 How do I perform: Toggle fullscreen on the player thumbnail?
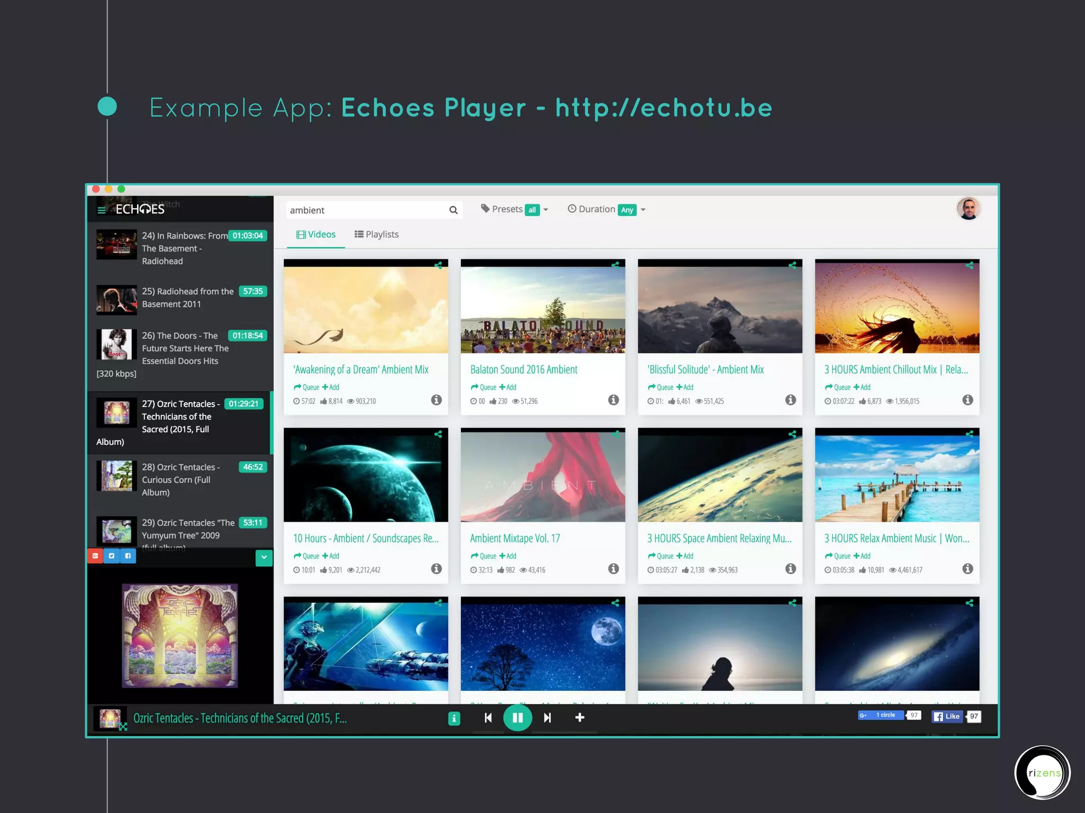coord(123,727)
